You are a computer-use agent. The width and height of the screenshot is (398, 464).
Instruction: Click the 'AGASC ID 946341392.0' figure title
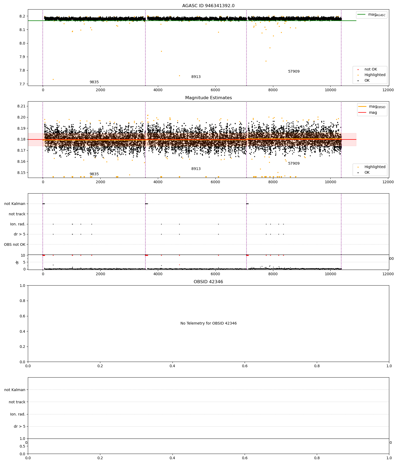point(208,6)
